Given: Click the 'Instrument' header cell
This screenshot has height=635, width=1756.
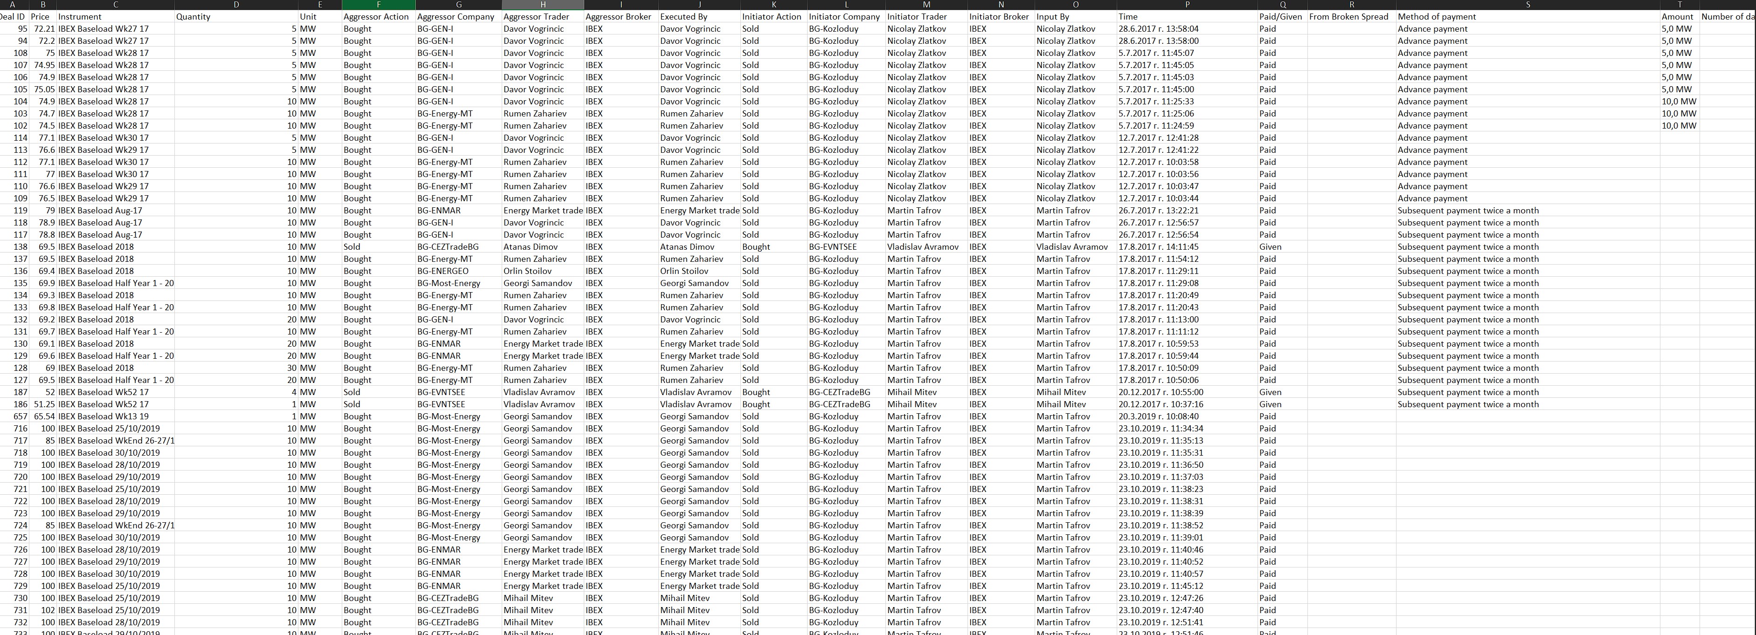Looking at the screenshot, I should pos(115,16).
